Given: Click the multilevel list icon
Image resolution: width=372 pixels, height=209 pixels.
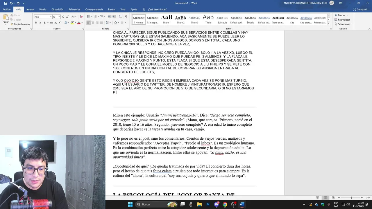Looking at the screenshot, I should pyautogui.click(x=102, y=17).
